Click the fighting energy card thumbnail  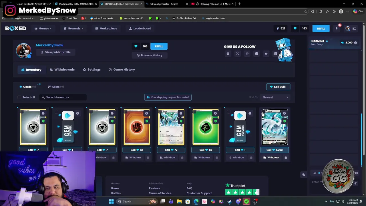tap(137, 127)
